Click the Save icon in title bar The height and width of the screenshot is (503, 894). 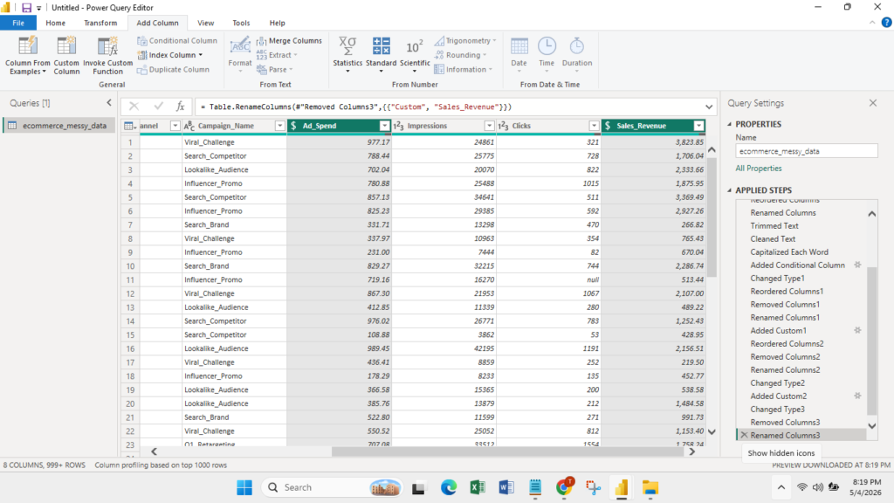[x=26, y=7]
